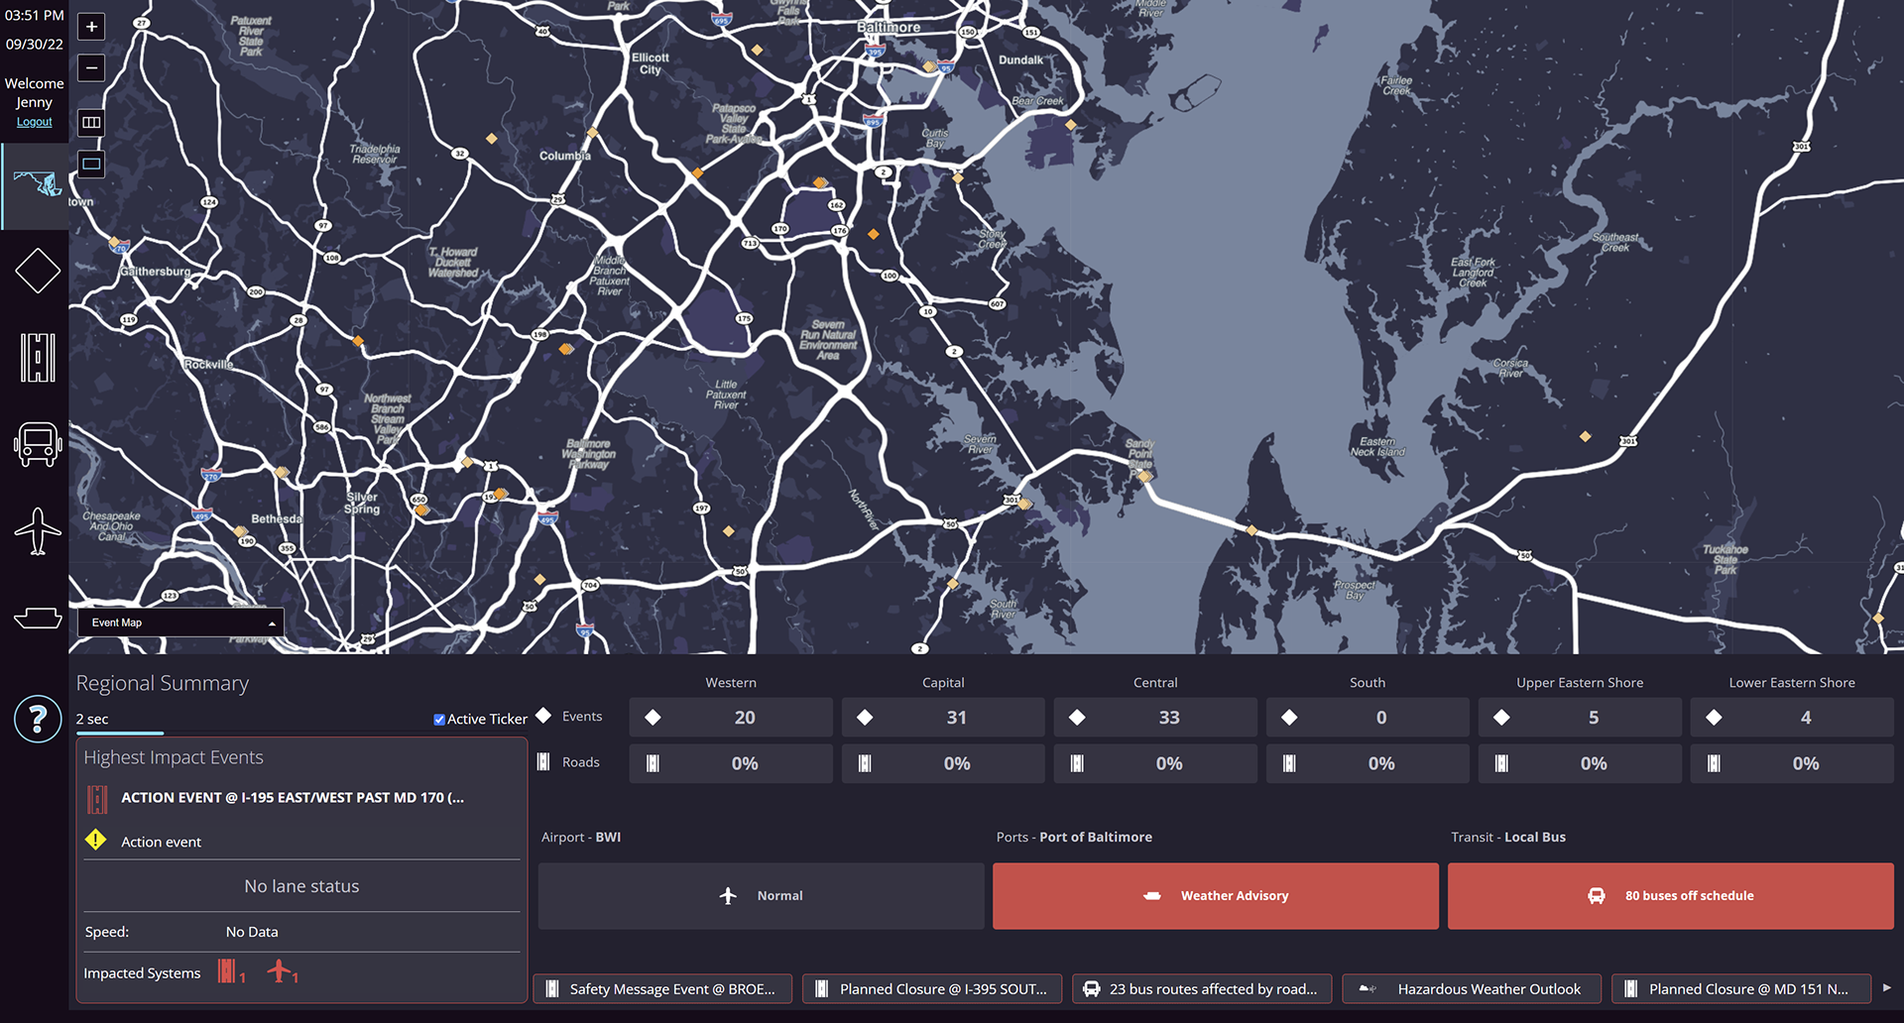Click the No lane status text

coord(301,886)
